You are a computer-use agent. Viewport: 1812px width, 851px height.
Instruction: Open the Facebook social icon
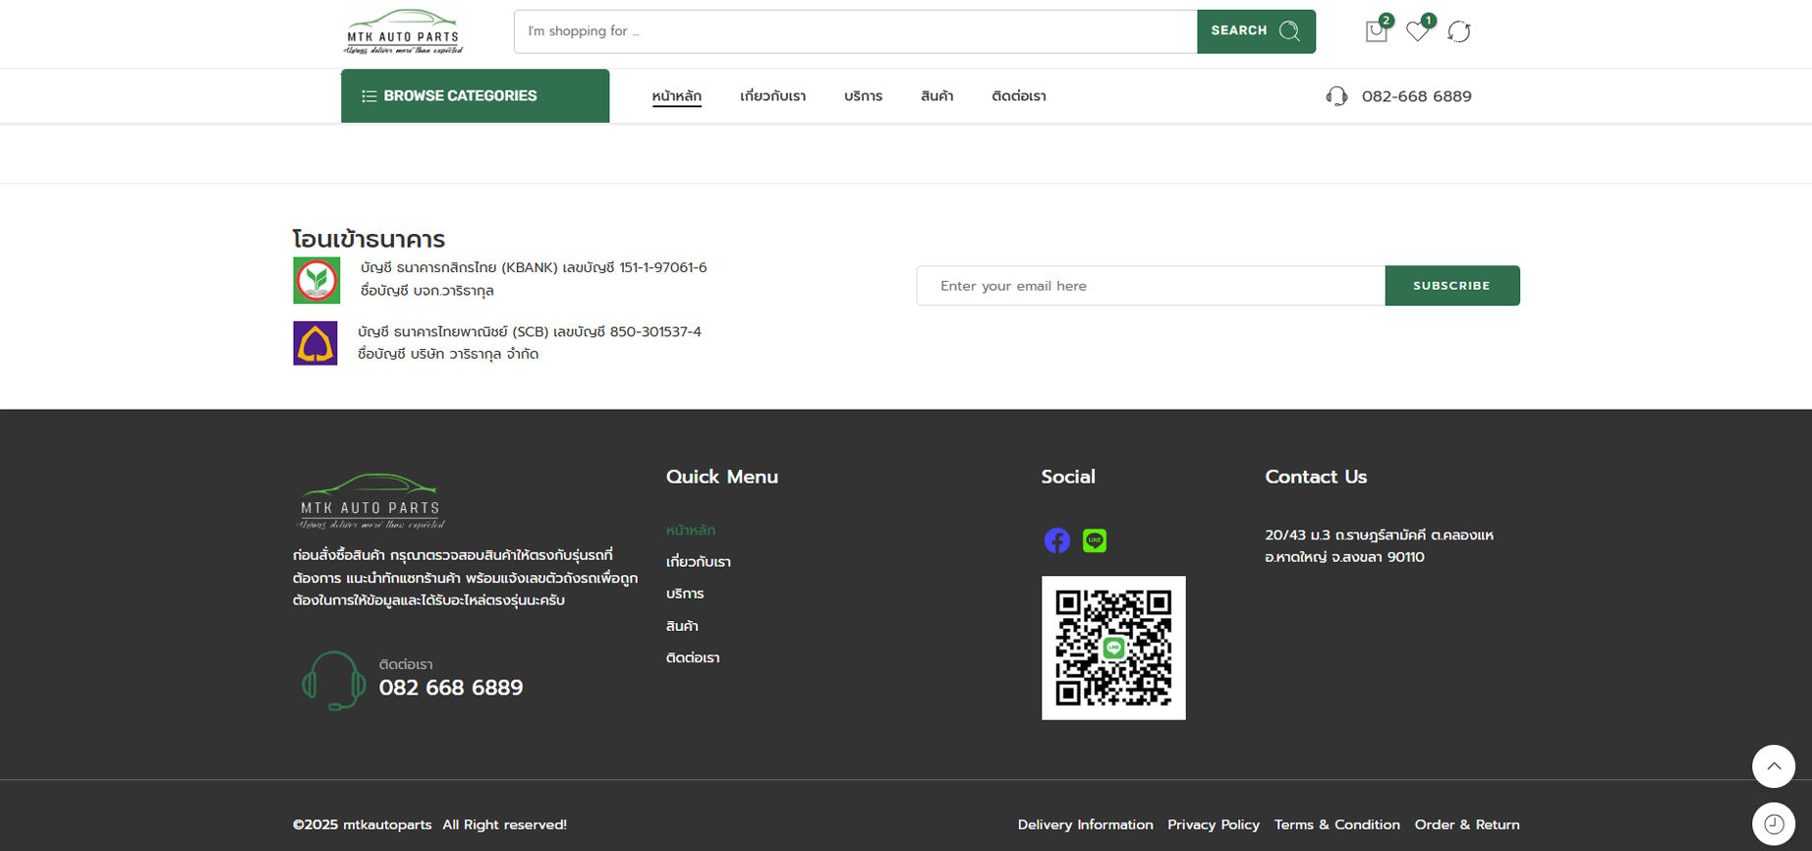(x=1057, y=540)
